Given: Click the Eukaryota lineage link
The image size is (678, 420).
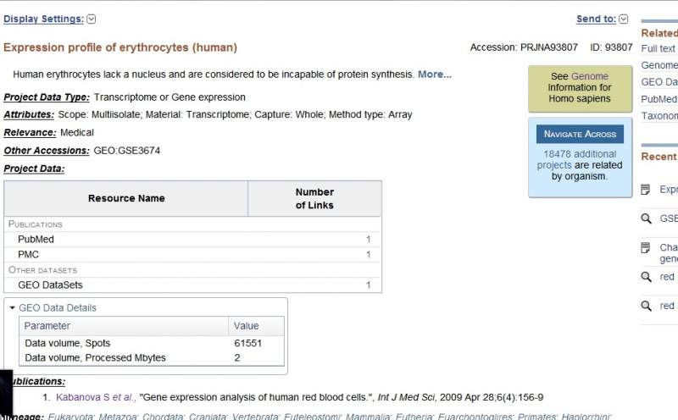Looking at the screenshot, I should click(71, 417).
